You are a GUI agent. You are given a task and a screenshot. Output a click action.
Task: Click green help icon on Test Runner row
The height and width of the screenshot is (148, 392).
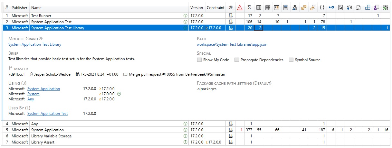185,15
